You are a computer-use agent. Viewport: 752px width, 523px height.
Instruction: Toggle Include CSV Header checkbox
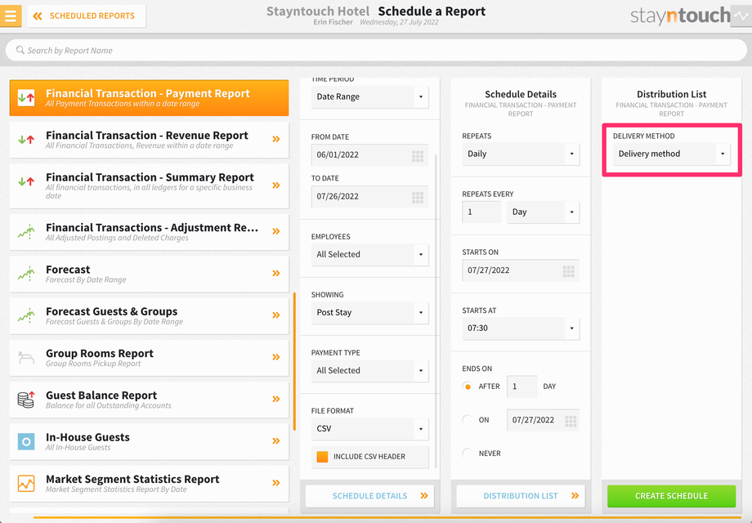pyautogui.click(x=322, y=457)
